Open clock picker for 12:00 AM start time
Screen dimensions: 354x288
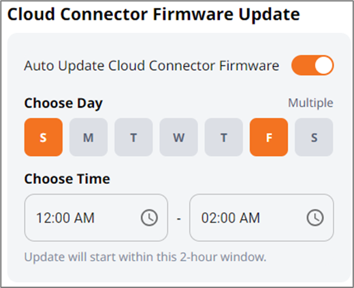[149, 218]
